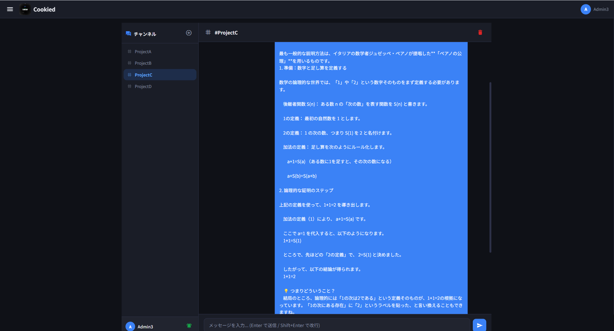Viewport: 614px width, 331px height.
Task: Switch to the ProjectB channel
Action: point(143,63)
